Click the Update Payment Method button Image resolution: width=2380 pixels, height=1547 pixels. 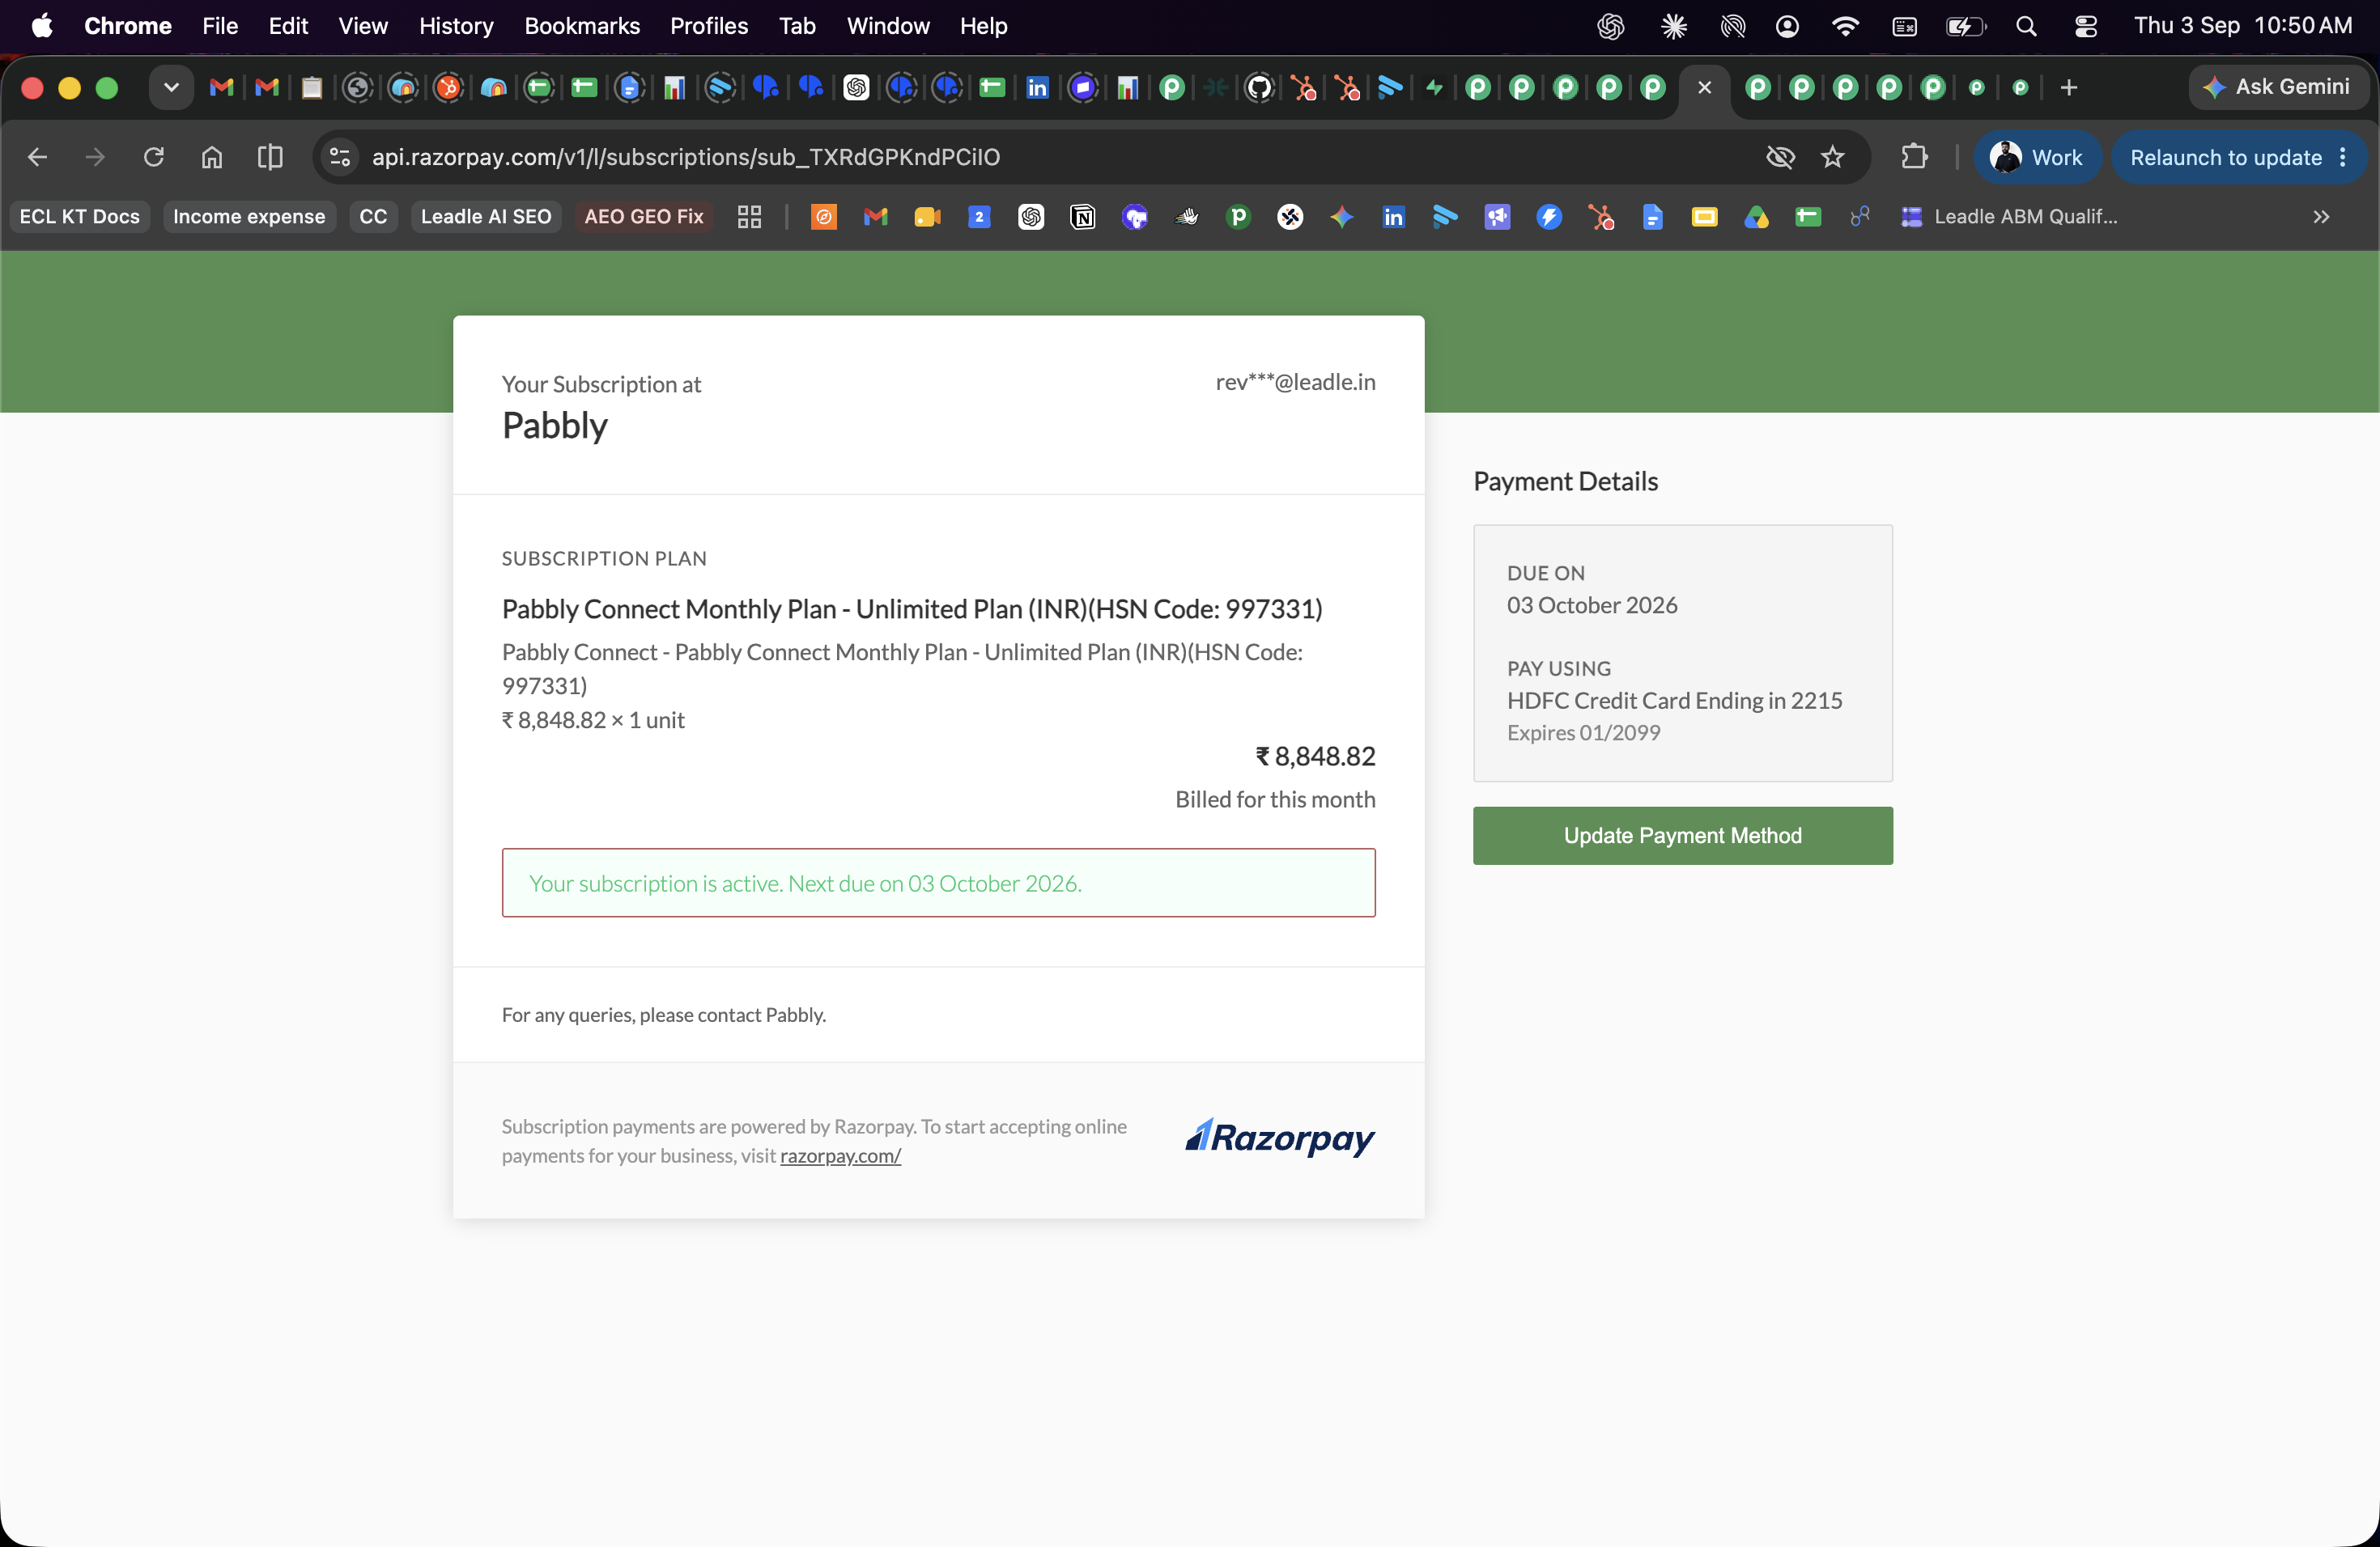[x=1682, y=836]
